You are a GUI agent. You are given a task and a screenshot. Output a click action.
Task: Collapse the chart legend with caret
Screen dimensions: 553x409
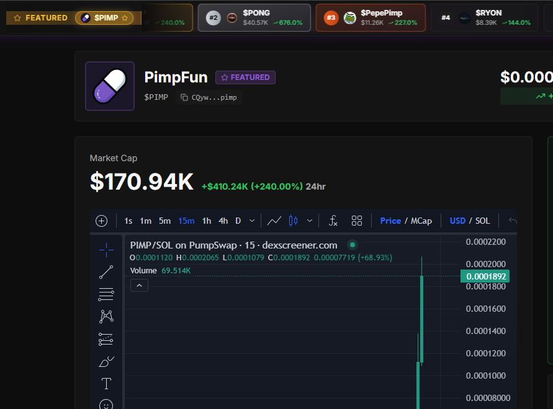[x=139, y=285]
